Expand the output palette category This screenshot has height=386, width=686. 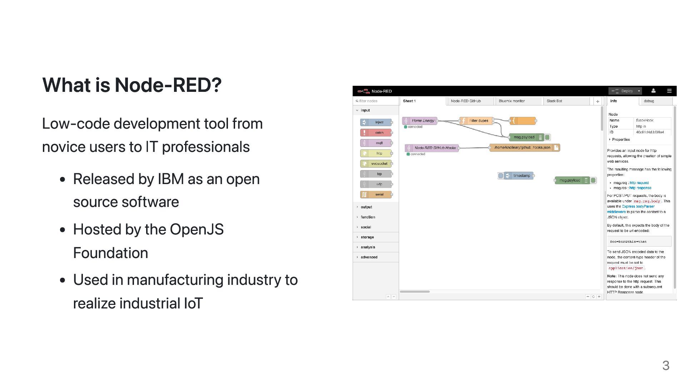[366, 207]
